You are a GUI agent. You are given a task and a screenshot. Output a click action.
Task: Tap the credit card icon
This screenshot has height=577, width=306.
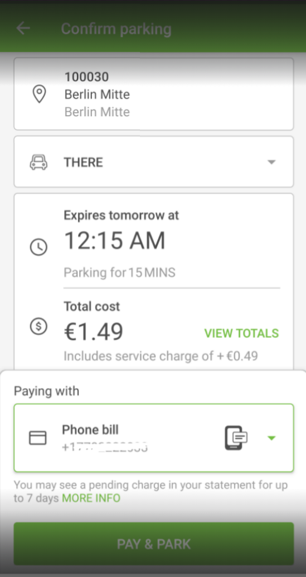38,438
